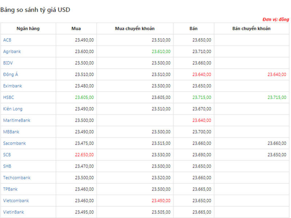Select VietinBank's transfer-buy value 23.505,00
This screenshot has width=291, height=218.
[161, 212]
